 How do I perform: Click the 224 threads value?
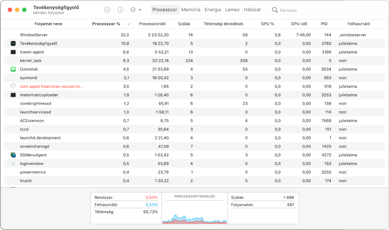coord(189,61)
